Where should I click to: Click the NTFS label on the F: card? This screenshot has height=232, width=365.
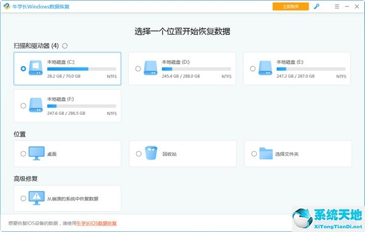(x=112, y=114)
